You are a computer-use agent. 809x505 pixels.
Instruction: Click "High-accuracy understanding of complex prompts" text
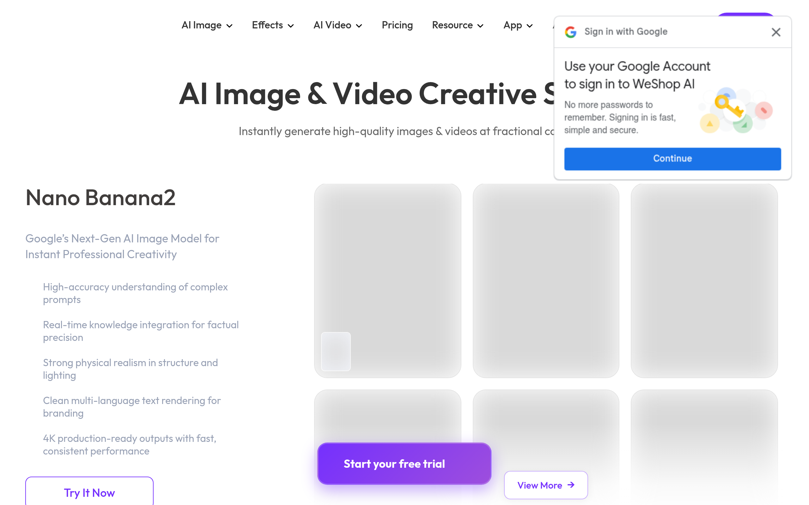(135, 293)
